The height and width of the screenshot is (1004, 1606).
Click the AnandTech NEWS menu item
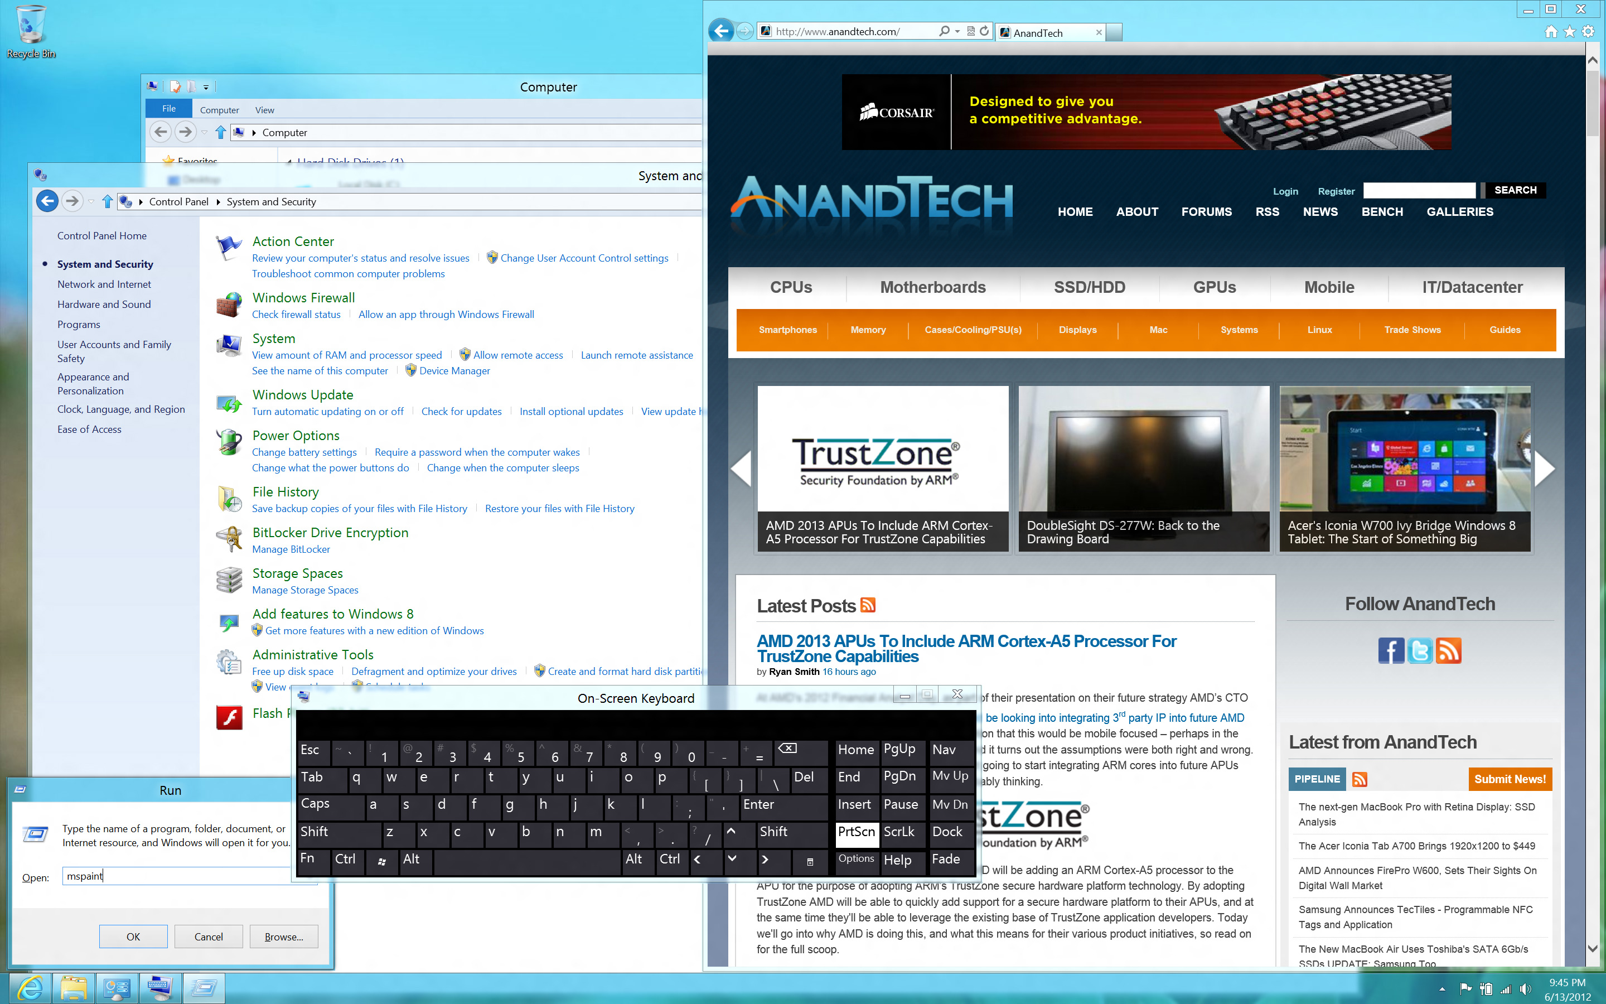pos(1320,211)
